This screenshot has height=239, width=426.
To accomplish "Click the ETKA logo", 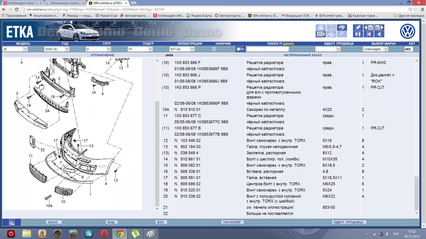I will [20, 32].
